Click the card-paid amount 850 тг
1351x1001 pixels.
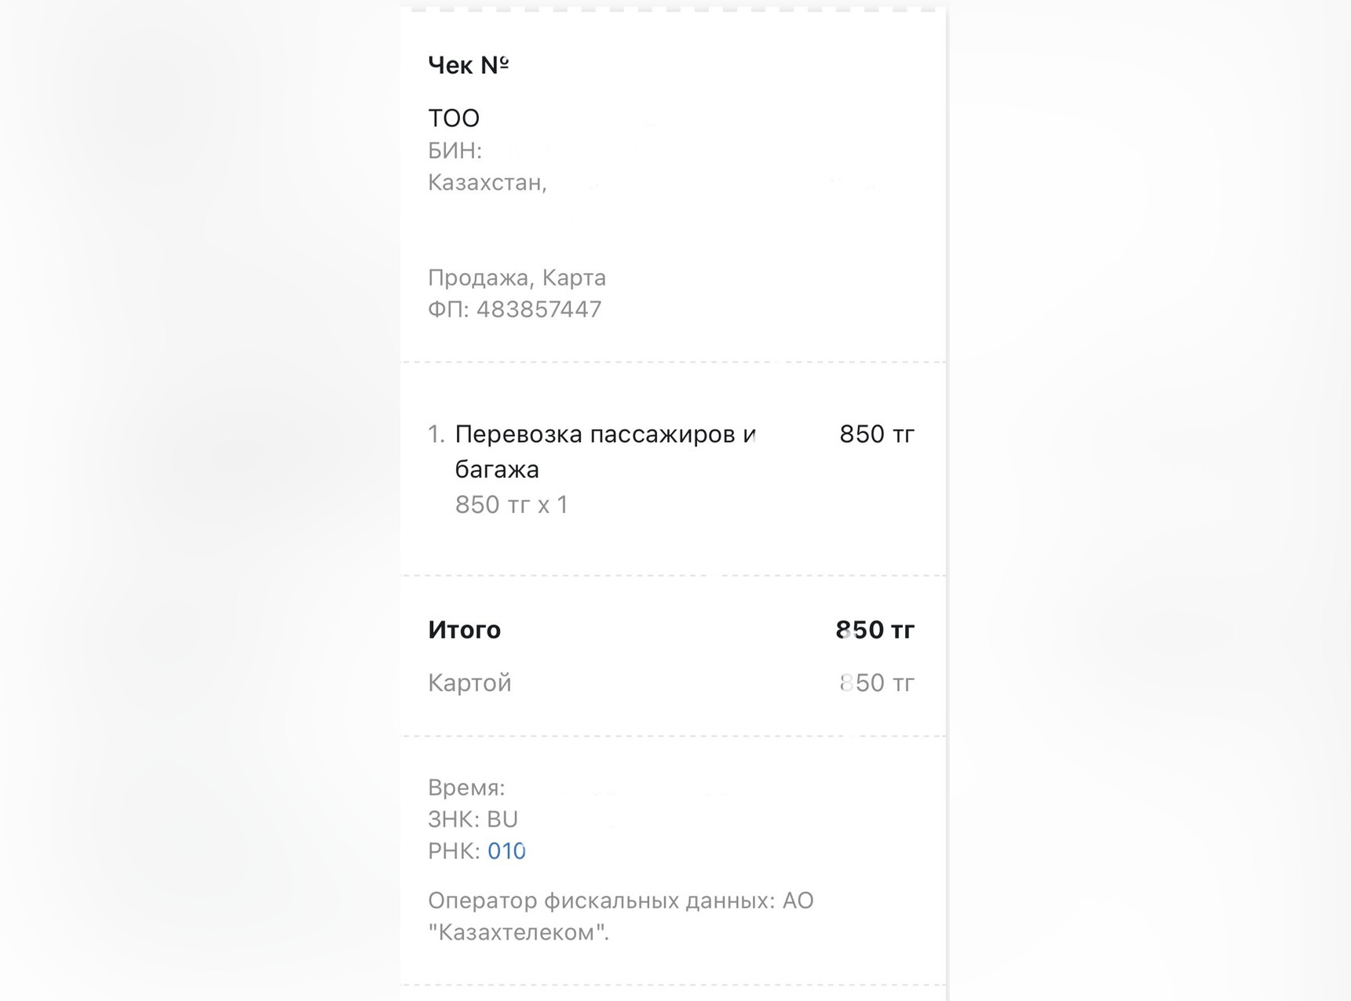877,683
